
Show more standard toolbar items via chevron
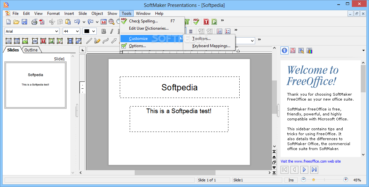tap(222, 20)
